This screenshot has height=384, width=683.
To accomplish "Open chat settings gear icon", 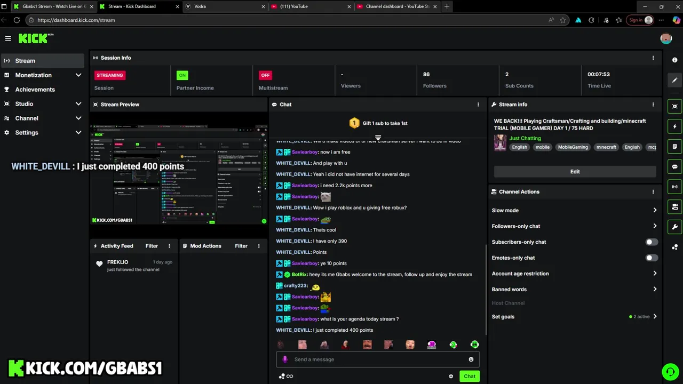I will click(451, 377).
